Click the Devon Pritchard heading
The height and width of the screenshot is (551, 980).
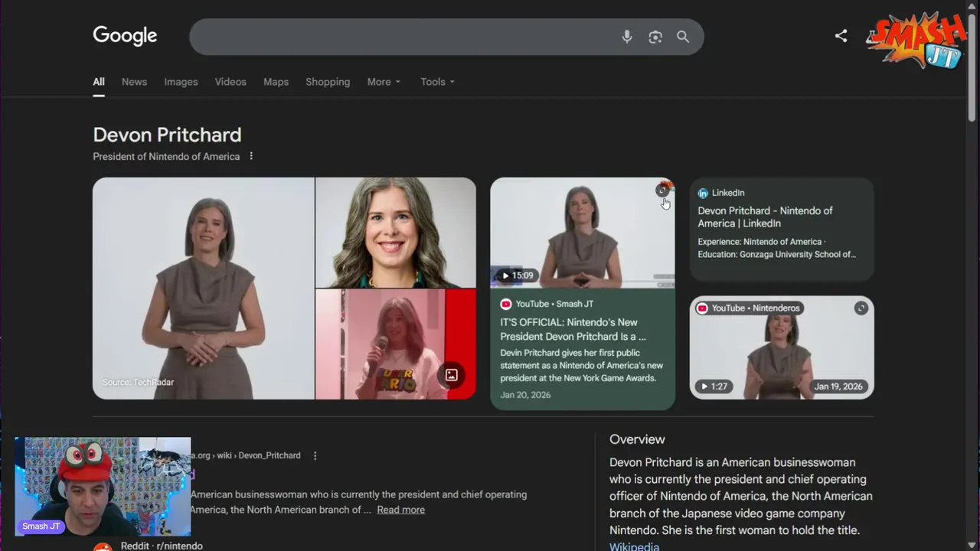[x=167, y=135]
